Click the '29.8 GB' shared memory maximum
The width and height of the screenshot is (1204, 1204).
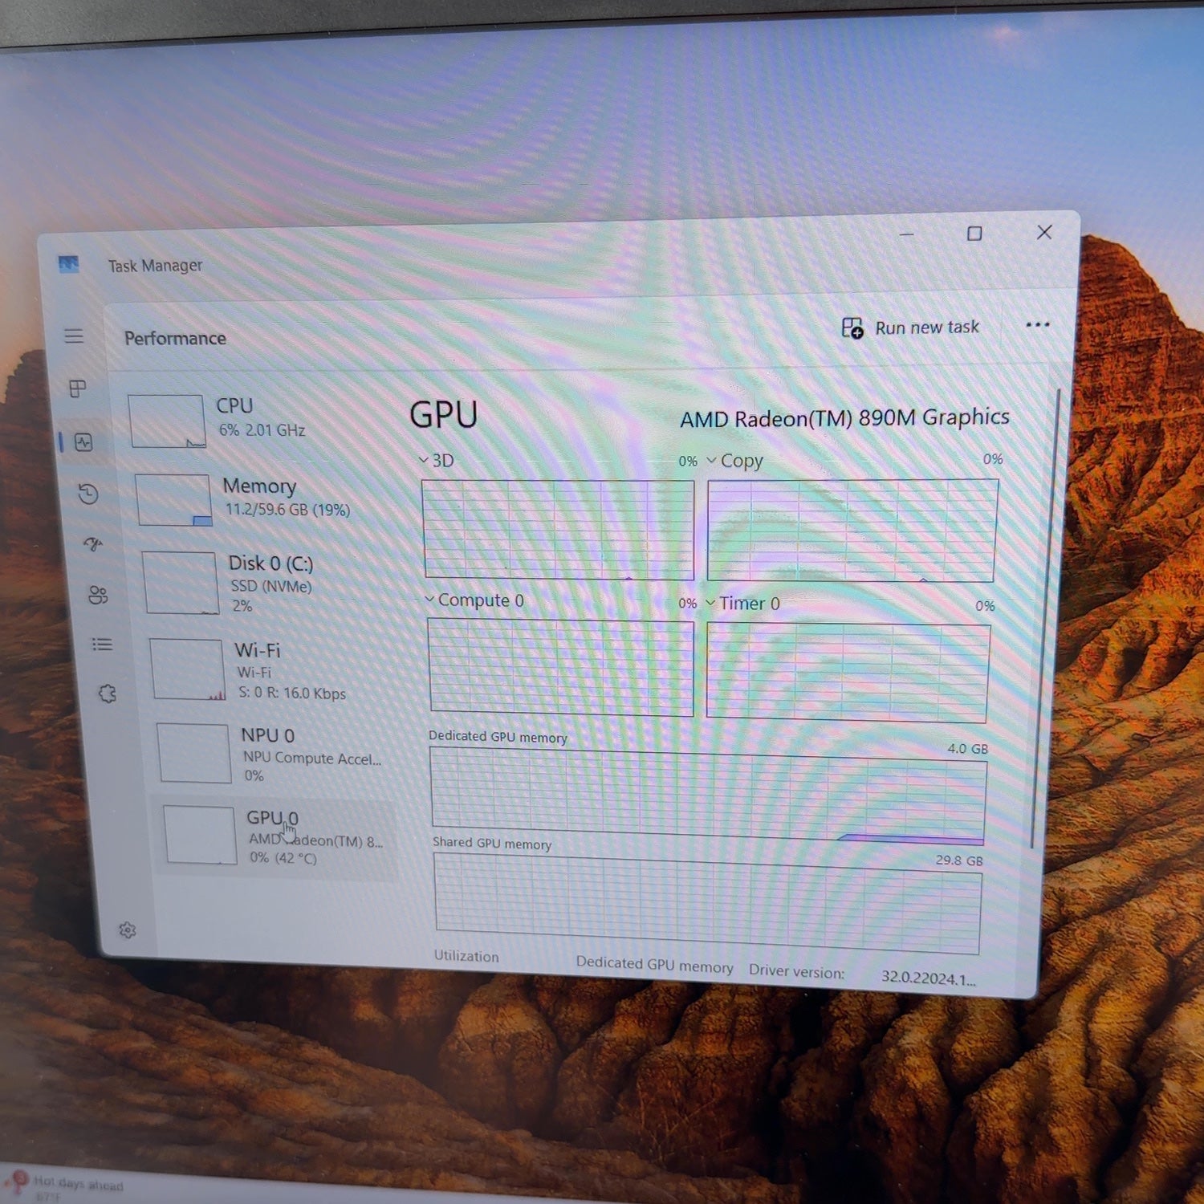959,860
